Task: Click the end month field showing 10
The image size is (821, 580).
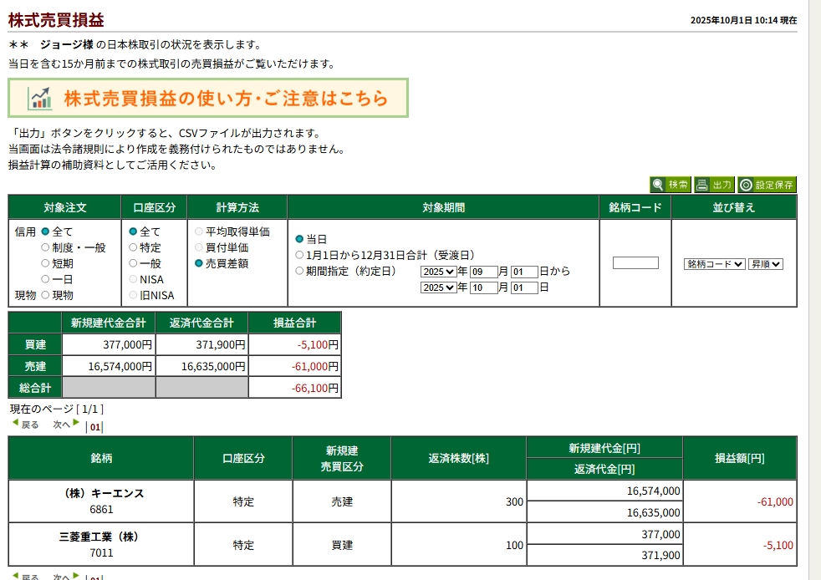Action: (x=483, y=287)
